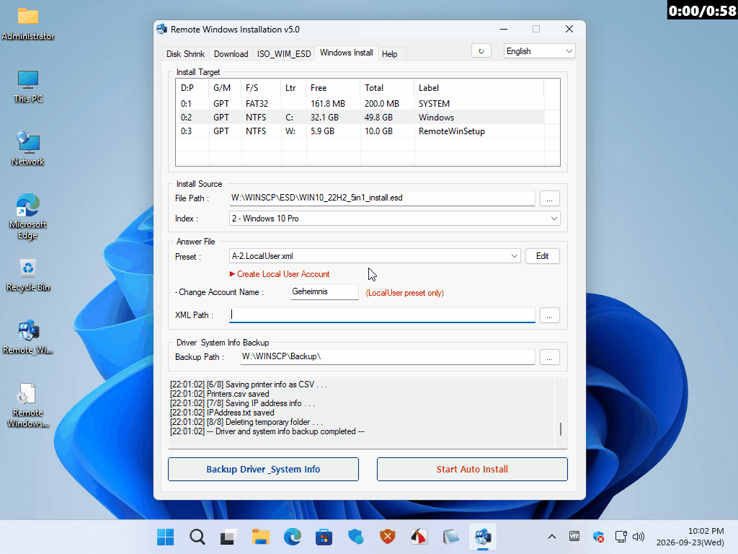Expand the English language dropdown
The image size is (738, 554).
[x=539, y=51]
